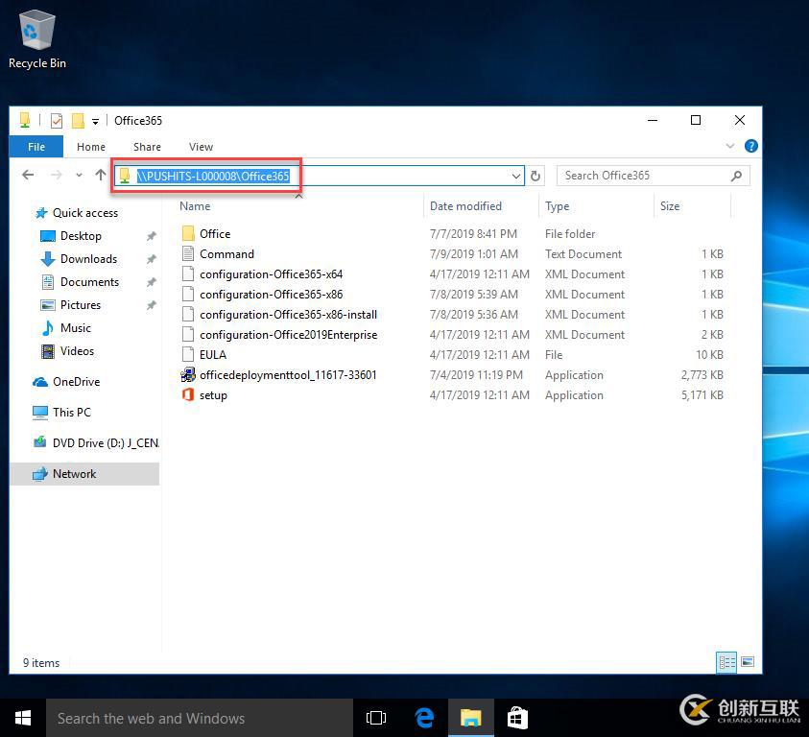Unpin Downloads using its pin icon
809x737 pixels.
(152, 258)
